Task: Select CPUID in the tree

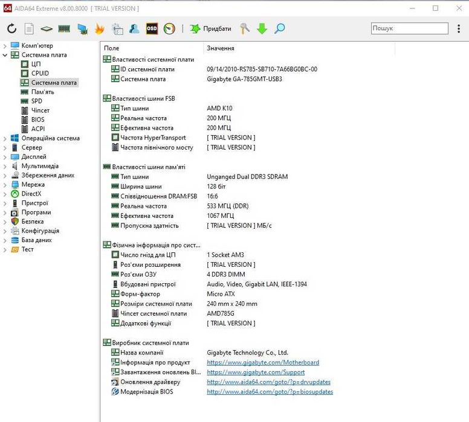Action: pyautogui.click(x=40, y=73)
